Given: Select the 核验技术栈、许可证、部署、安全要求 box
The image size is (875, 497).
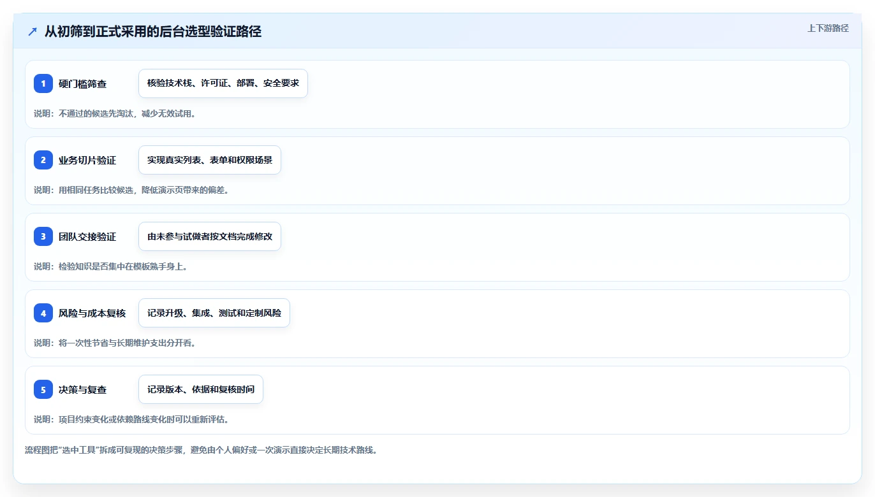Looking at the screenshot, I should pyautogui.click(x=223, y=83).
